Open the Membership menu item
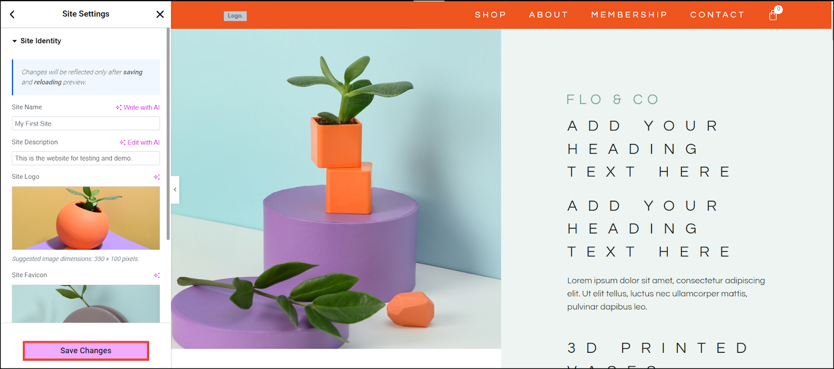The width and height of the screenshot is (834, 369). [x=629, y=15]
